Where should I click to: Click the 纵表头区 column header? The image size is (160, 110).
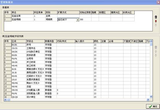click(128, 12)
